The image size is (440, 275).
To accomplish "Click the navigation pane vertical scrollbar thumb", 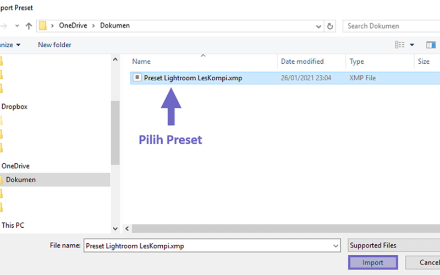I will [x=115, y=133].
